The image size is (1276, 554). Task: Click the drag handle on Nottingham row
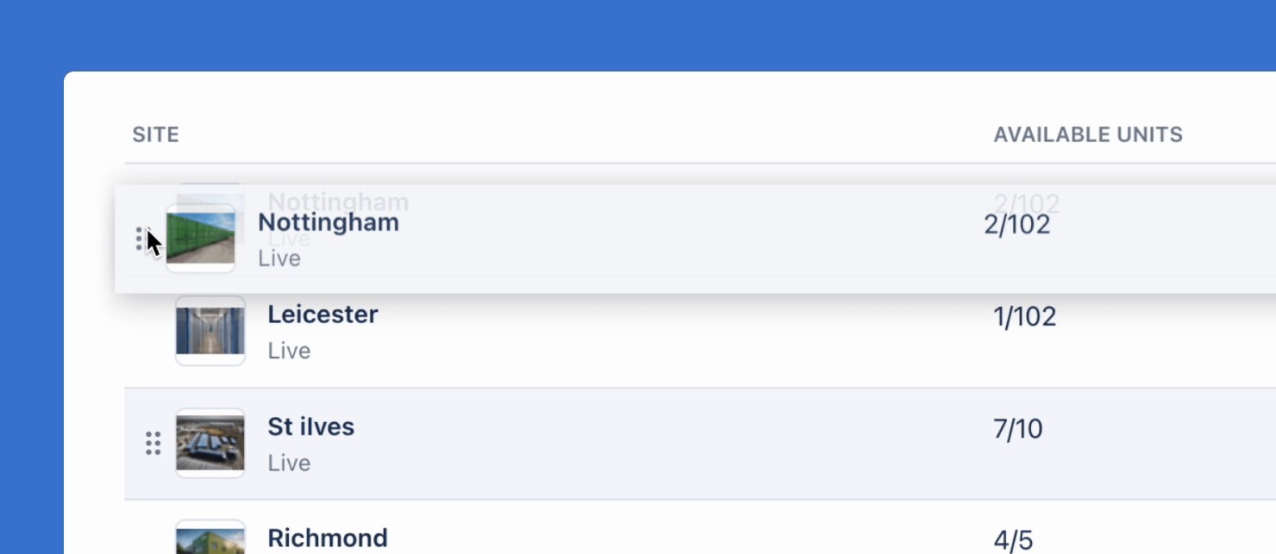[140, 239]
